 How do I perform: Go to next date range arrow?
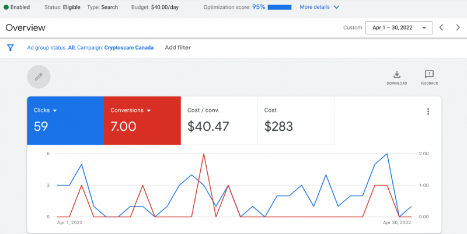tap(458, 27)
